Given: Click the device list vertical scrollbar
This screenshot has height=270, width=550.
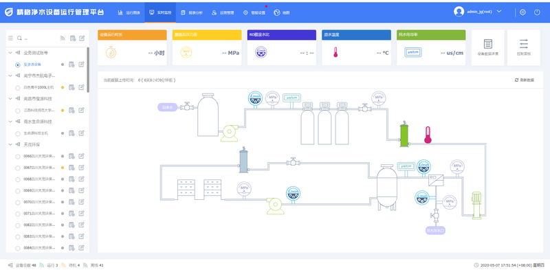Looking at the screenshot, I should coord(88,70).
